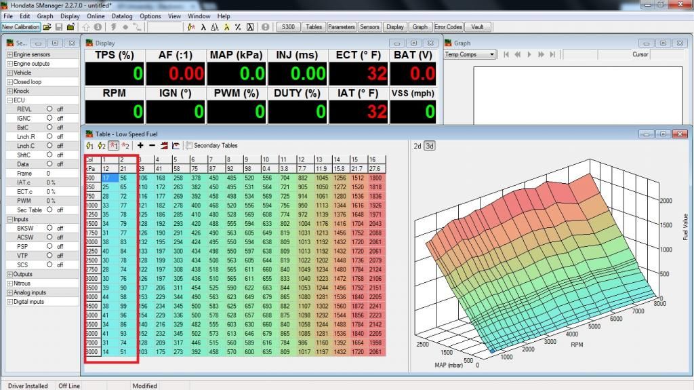Enable the Secondary Tables checkbox
This screenshot has height=390, width=694.
click(190, 145)
